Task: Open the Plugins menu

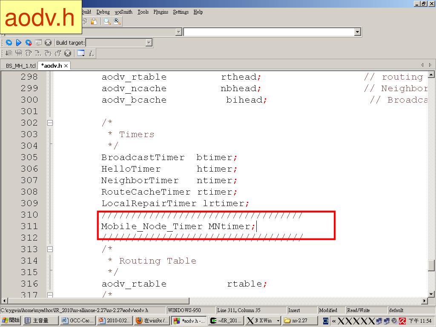Action: pos(161,12)
